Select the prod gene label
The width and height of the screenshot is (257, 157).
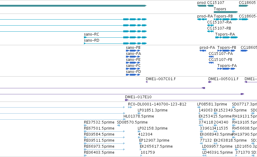201,3
